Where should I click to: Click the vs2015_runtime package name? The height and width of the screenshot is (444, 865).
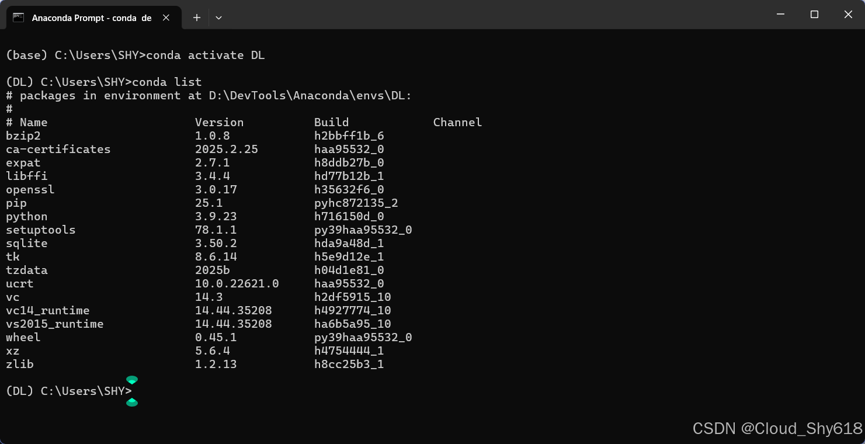click(55, 324)
